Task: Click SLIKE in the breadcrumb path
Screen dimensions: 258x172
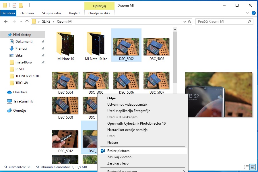Action: 46,22
